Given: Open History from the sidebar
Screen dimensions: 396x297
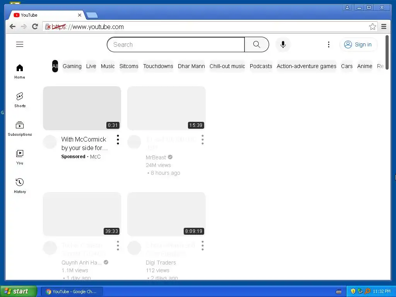Looking at the screenshot, I should tap(20, 186).
